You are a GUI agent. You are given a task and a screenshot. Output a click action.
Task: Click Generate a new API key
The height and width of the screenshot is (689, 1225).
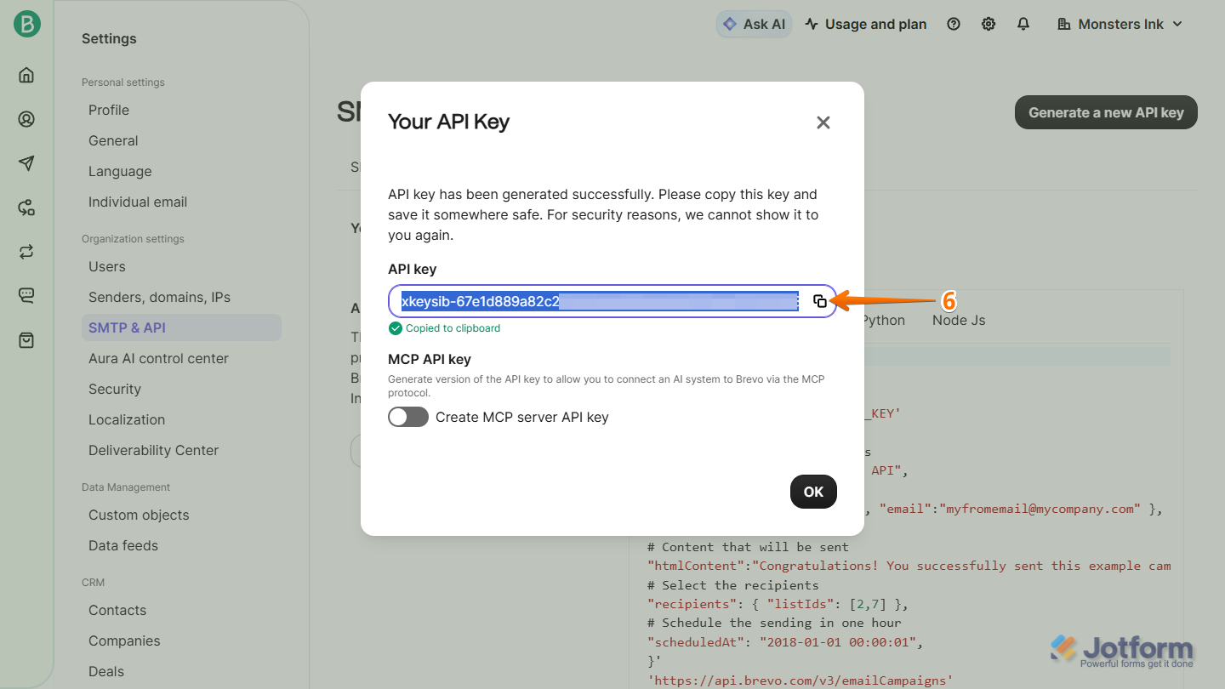1106,112
